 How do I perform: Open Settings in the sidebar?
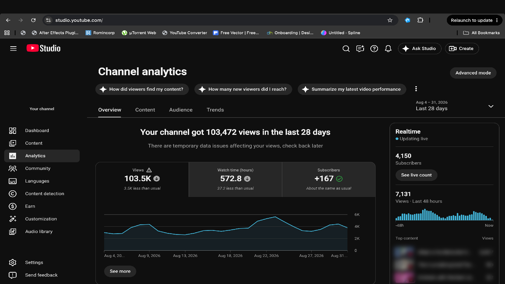42,262
